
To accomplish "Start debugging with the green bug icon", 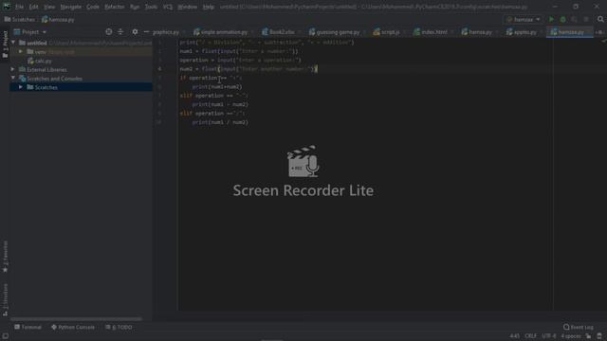I will click(562, 19).
